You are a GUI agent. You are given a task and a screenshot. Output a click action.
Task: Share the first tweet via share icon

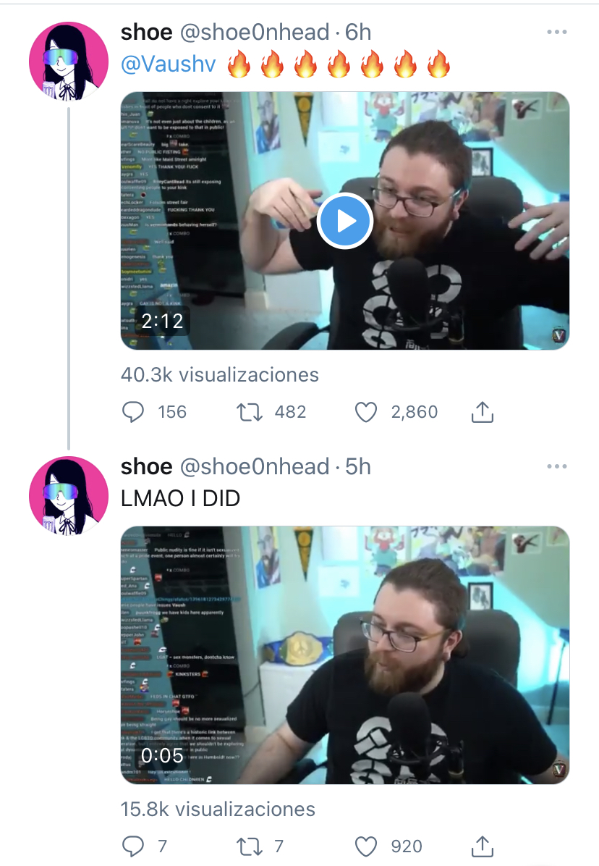click(x=483, y=412)
